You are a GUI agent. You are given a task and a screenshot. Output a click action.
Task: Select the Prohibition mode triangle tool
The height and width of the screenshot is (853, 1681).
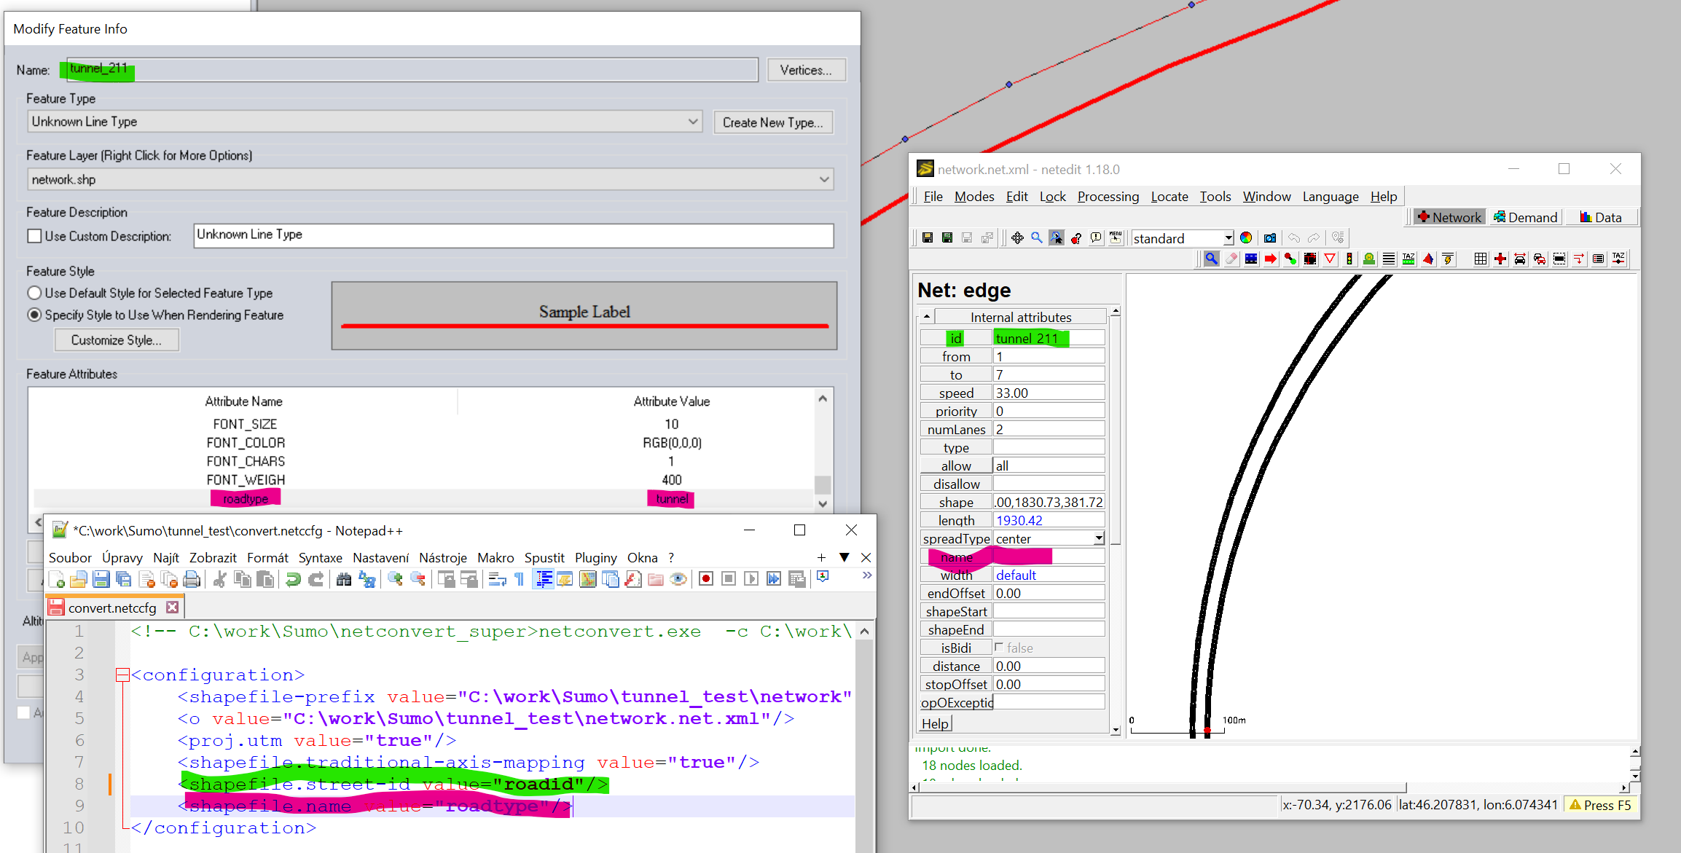(x=1330, y=259)
